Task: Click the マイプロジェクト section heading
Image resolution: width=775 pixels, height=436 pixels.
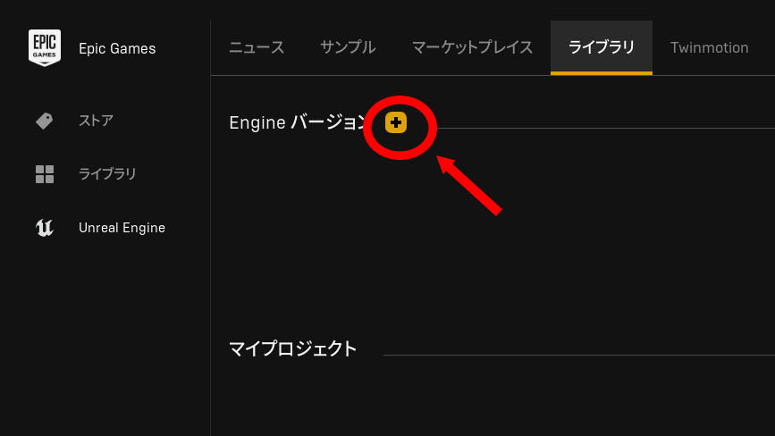Action: point(292,348)
